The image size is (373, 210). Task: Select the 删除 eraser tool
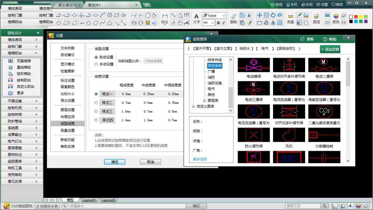coord(233,16)
